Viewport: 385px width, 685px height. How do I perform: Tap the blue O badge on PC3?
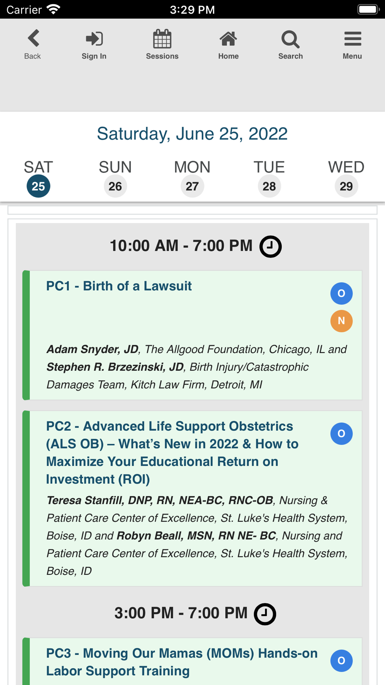pyautogui.click(x=341, y=661)
